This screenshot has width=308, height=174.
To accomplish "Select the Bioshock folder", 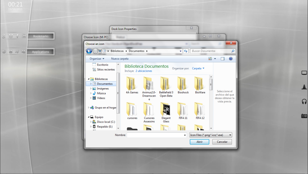I will (x=183, y=85).
